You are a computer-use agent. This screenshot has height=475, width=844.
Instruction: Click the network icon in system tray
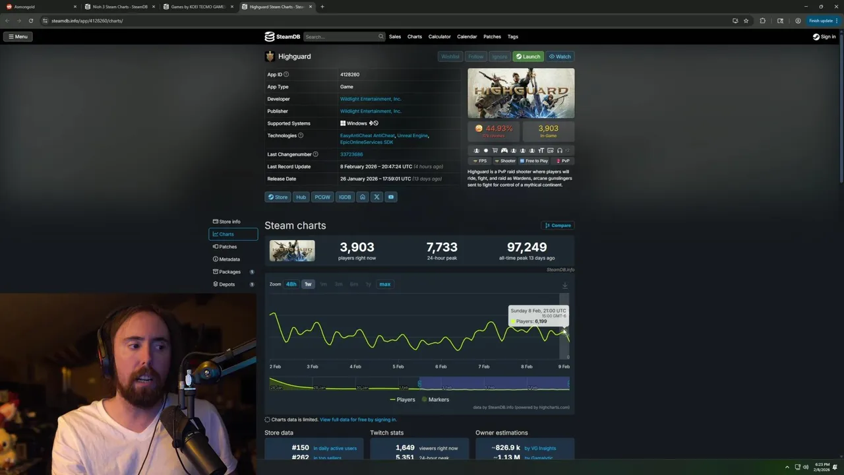[797, 467]
